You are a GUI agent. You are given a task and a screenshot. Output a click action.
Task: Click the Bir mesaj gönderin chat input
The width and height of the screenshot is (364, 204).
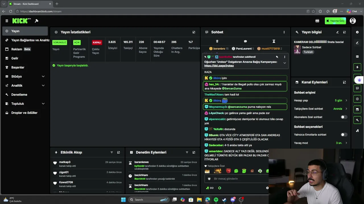(237, 179)
